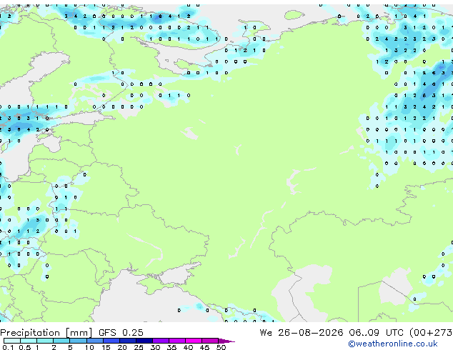453x350 pixels.
Task: Click the 20–25 mm legend color swatch
Action: (x=127, y=341)
